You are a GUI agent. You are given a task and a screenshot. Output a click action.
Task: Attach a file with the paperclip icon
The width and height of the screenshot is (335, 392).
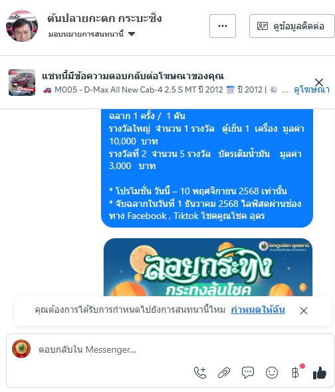tap(224, 373)
